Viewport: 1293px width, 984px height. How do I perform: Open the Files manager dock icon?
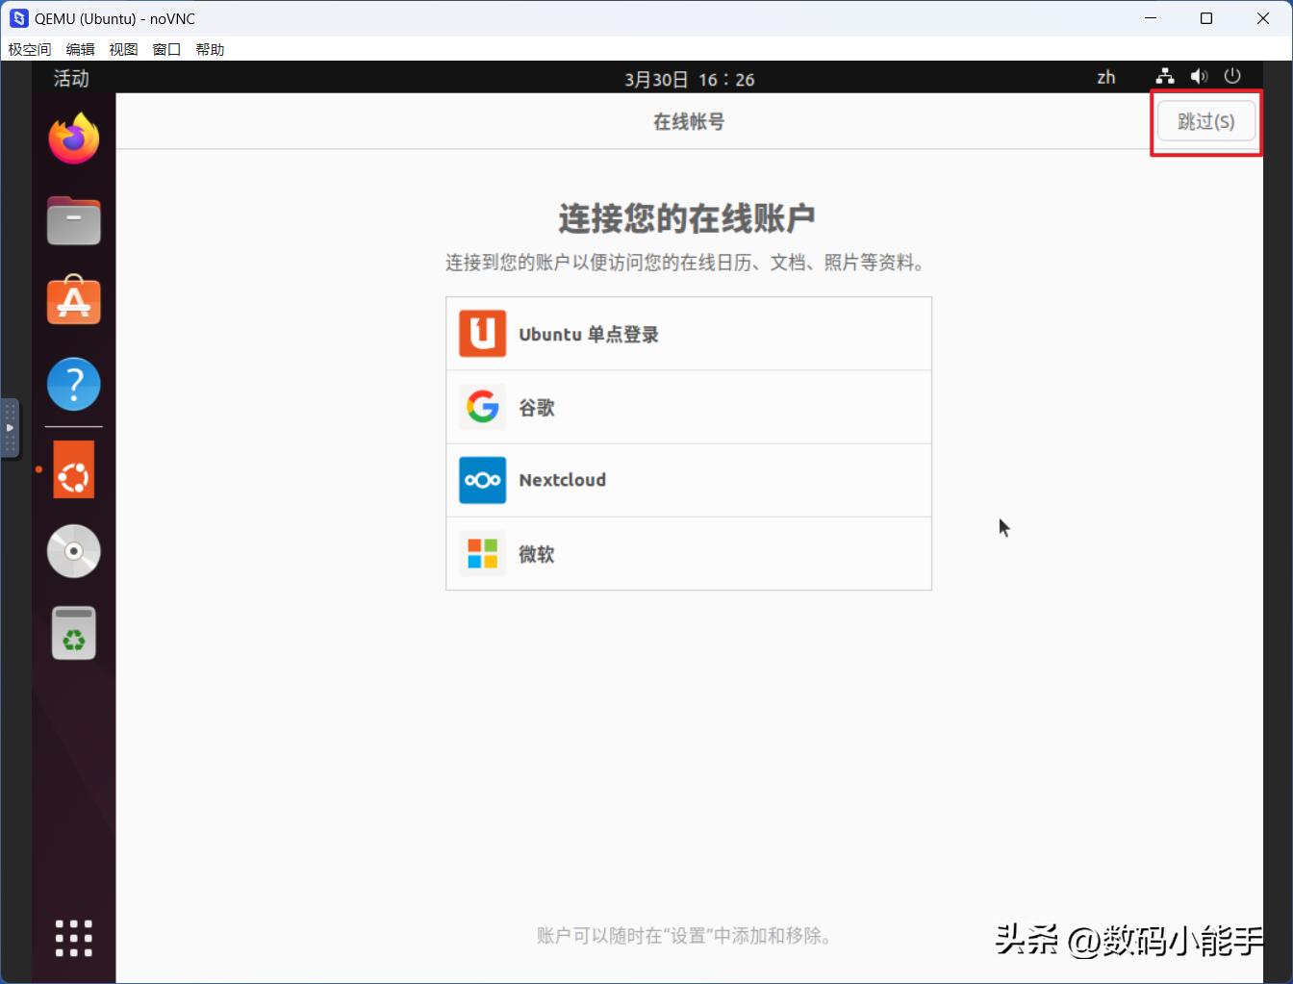tap(74, 220)
